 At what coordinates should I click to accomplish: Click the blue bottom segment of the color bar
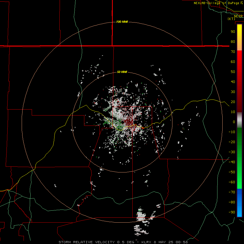coord(239,203)
